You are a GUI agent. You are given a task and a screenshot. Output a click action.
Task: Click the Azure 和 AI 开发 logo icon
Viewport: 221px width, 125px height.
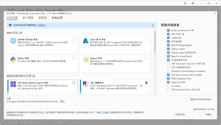[x=86, y=41]
